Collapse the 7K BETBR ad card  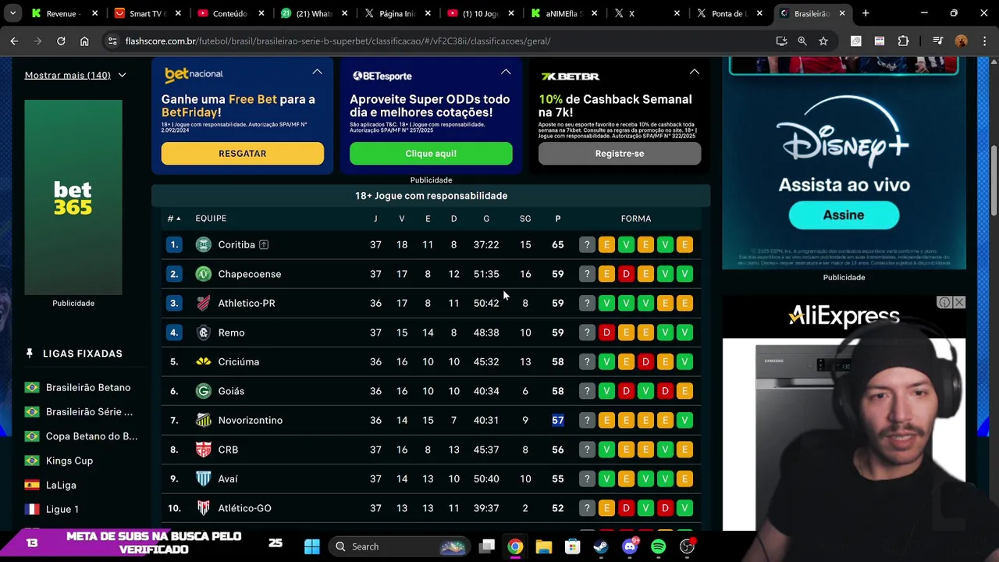(x=694, y=72)
